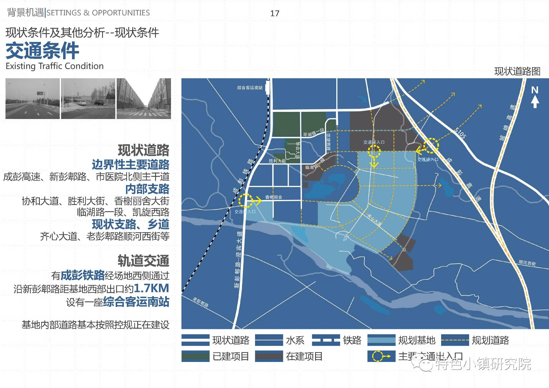Image resolution: width=549 pixels, height=388 pixels.
Task: Click the Existing Traffic Condition subtitle
Action: pos(55,66)
